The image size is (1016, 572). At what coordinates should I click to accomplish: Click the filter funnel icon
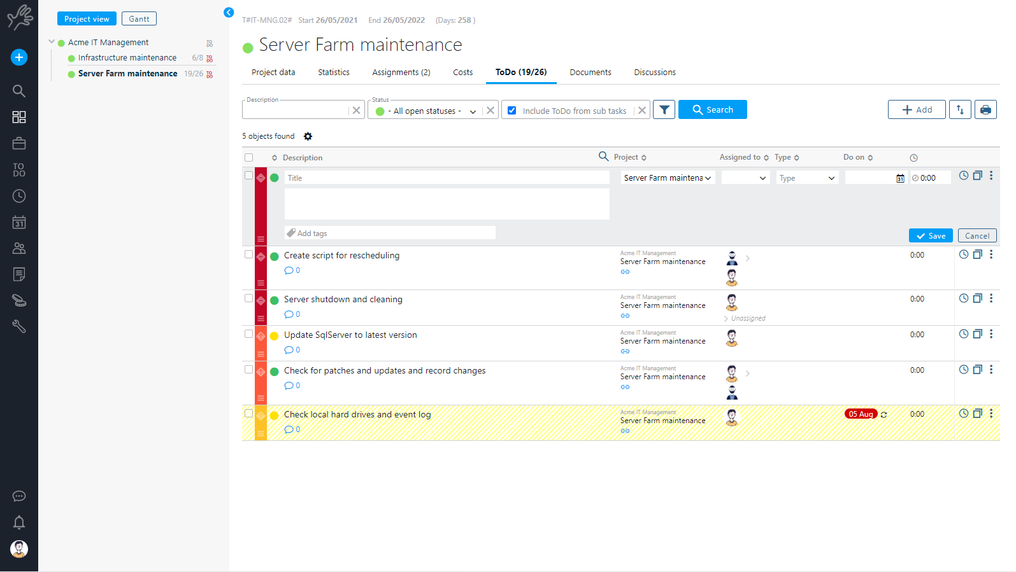click(x=664, y=110)
